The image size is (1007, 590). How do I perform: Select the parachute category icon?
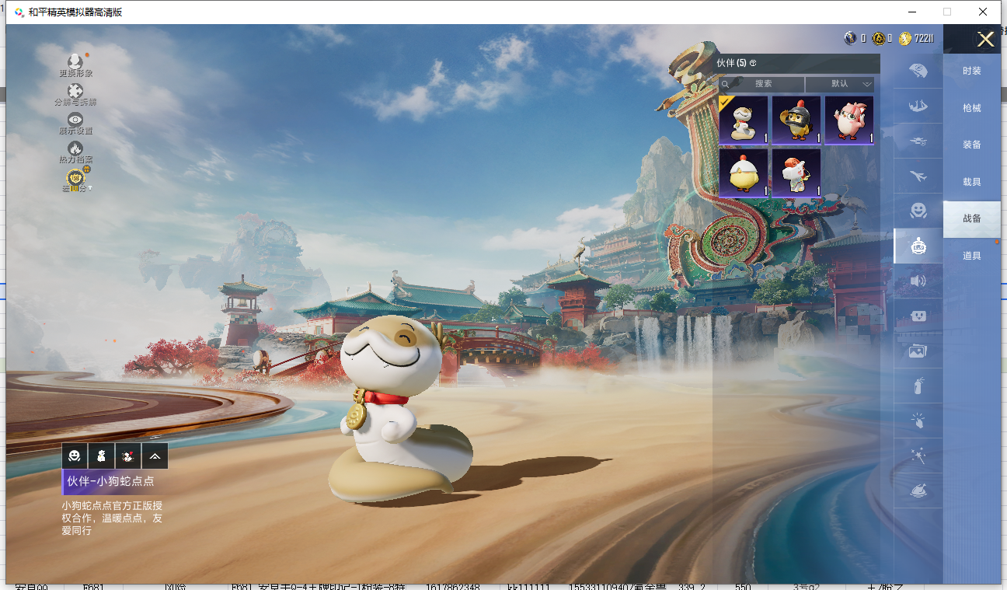point(918,72)
